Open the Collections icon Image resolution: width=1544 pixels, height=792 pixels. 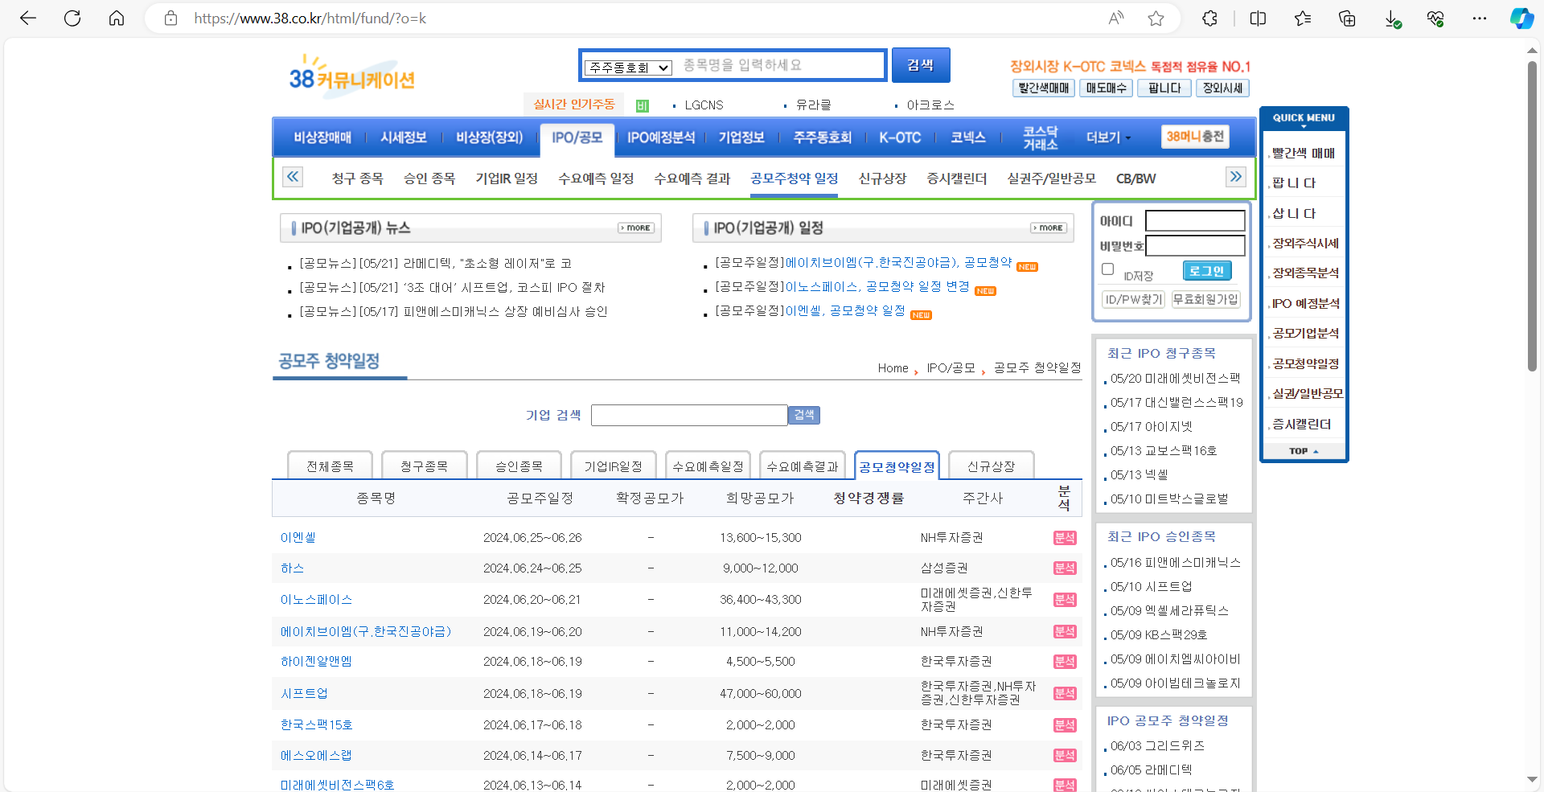coord(1347,18)
